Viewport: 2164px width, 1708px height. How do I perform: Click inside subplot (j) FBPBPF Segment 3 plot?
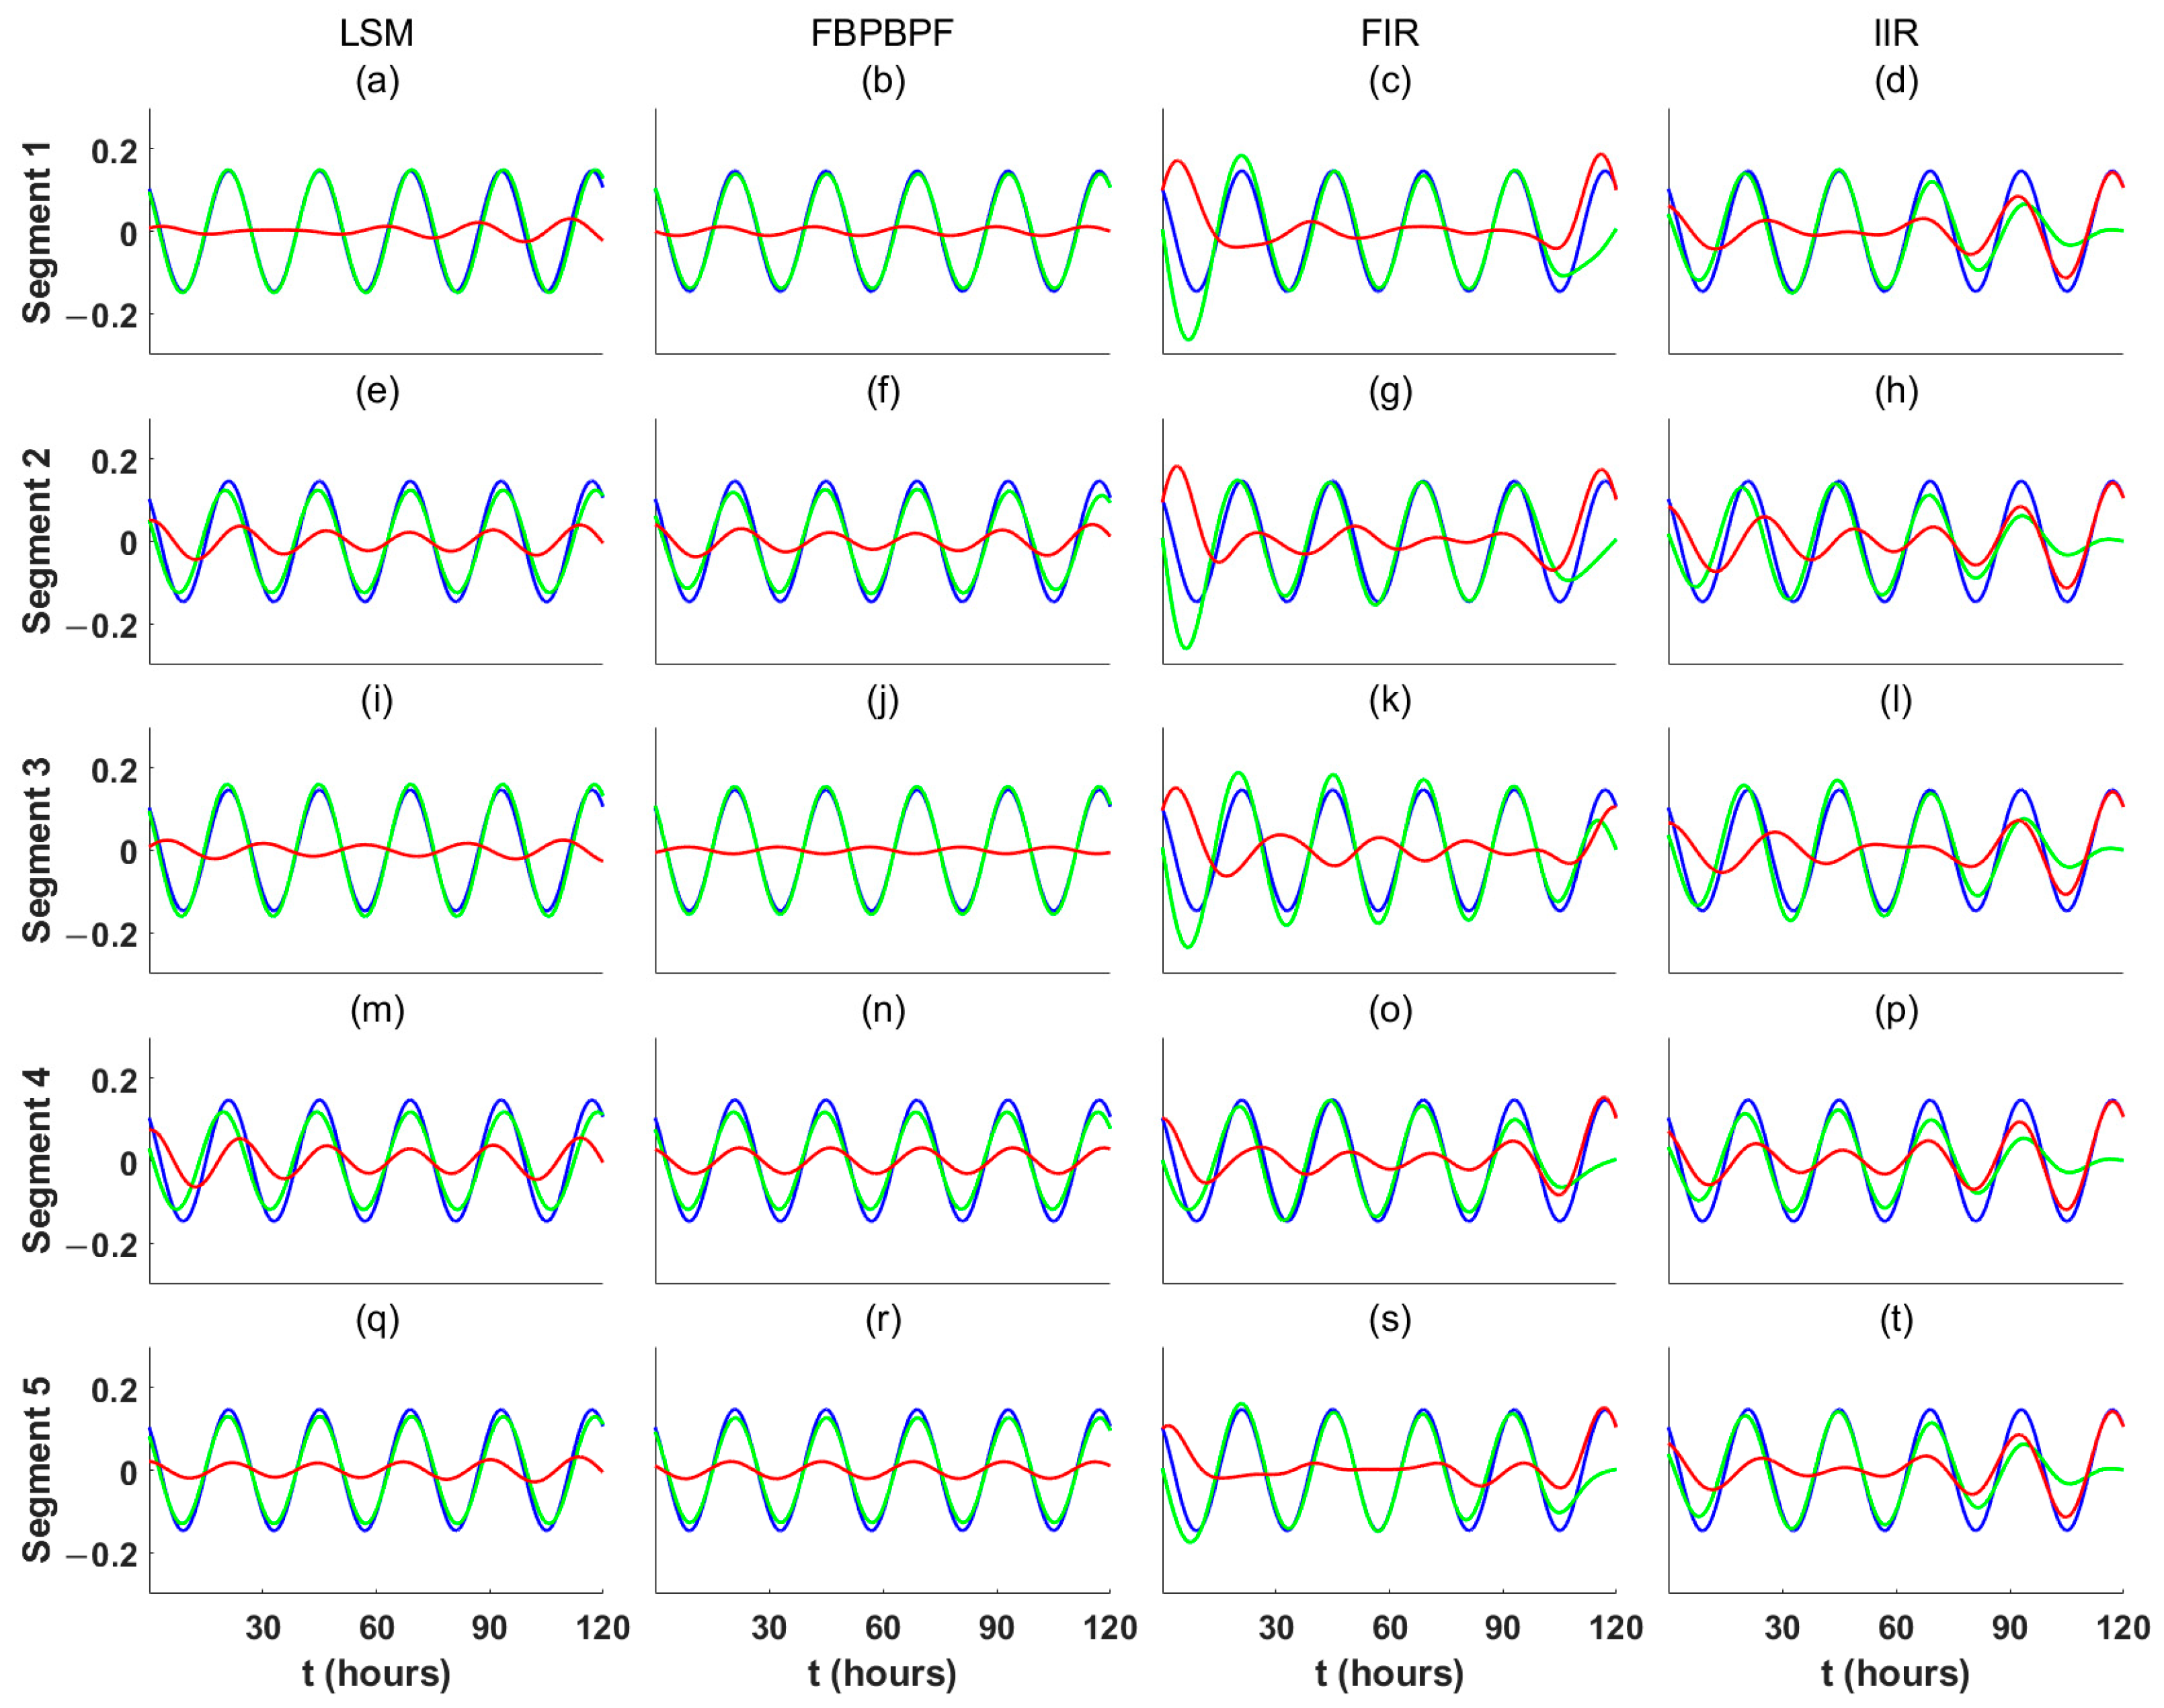pyautogui.click(x=883, y=850)
